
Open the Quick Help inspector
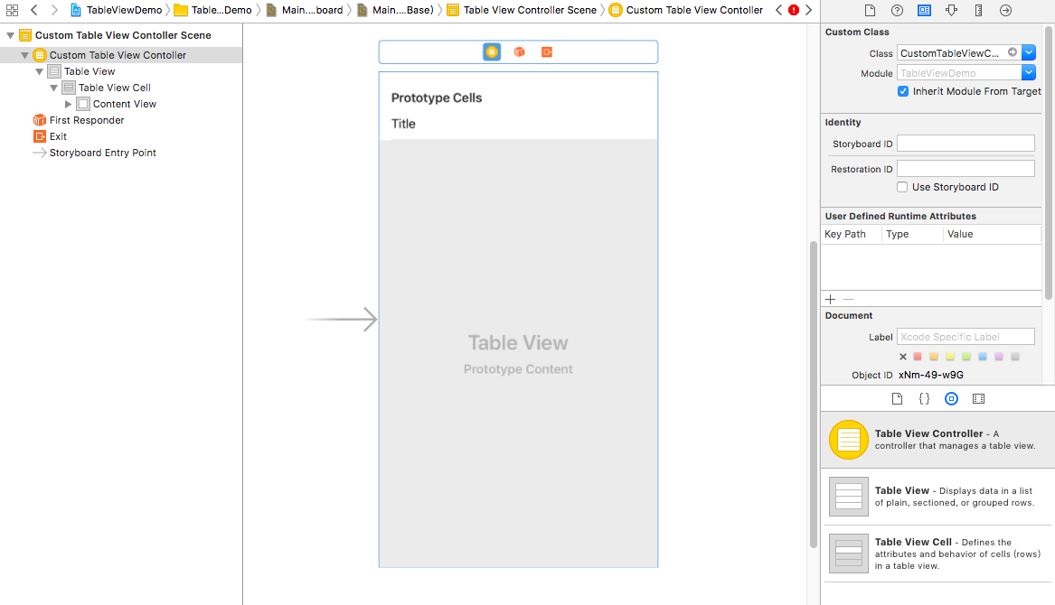897,11
